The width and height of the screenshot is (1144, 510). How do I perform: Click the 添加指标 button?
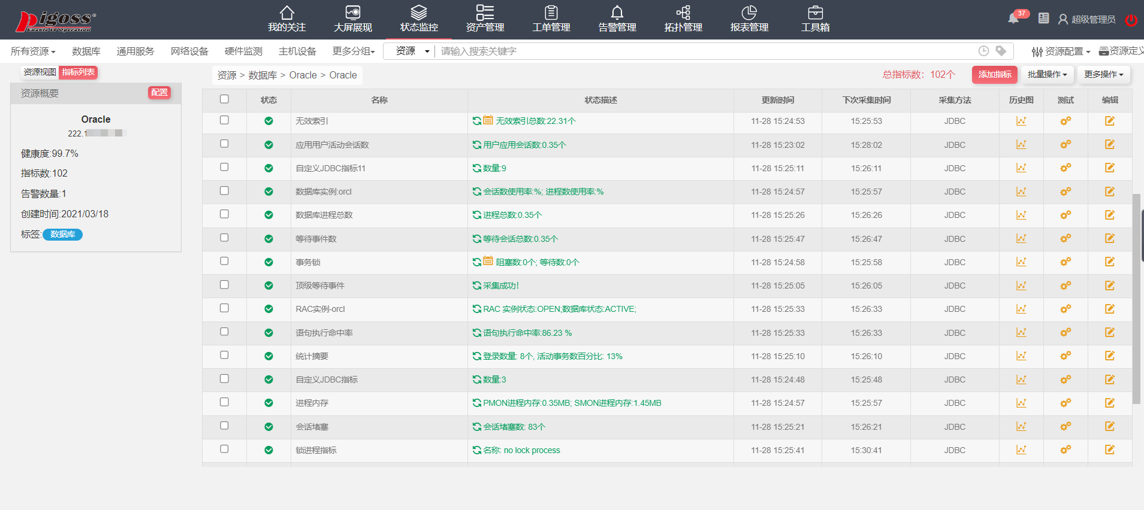pyautogui.click(x=995, y=74)
